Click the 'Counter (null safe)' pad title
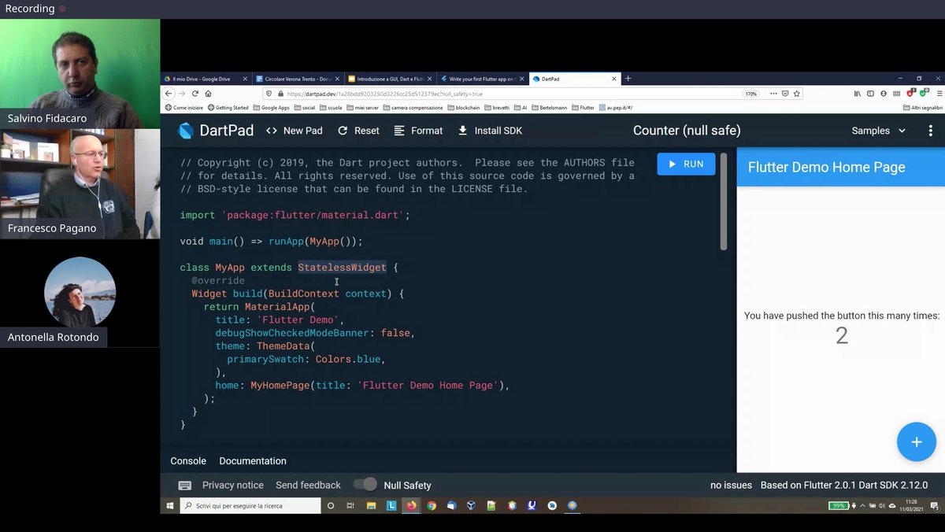Viewport: 945px width, 532px height. (687, 131)
